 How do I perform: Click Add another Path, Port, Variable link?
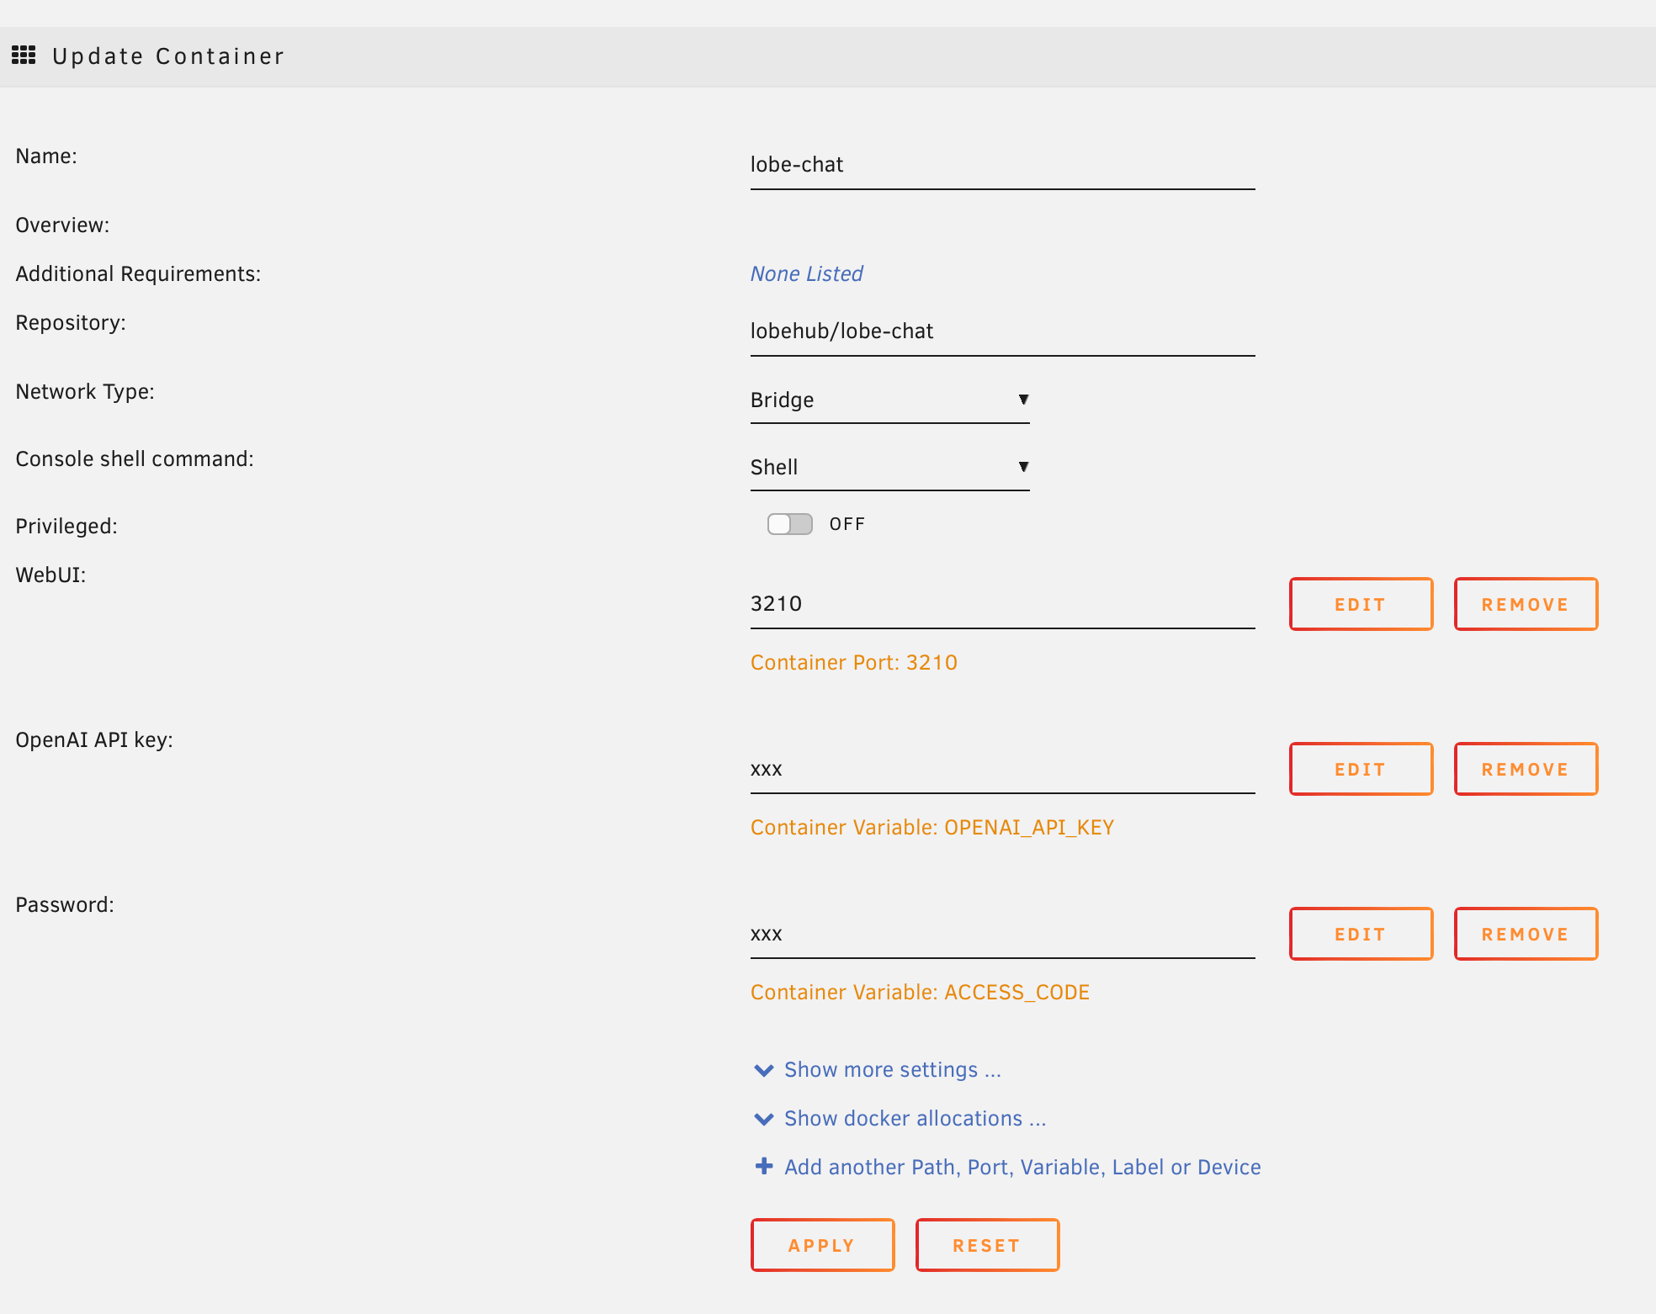tap(1022, 1167)
